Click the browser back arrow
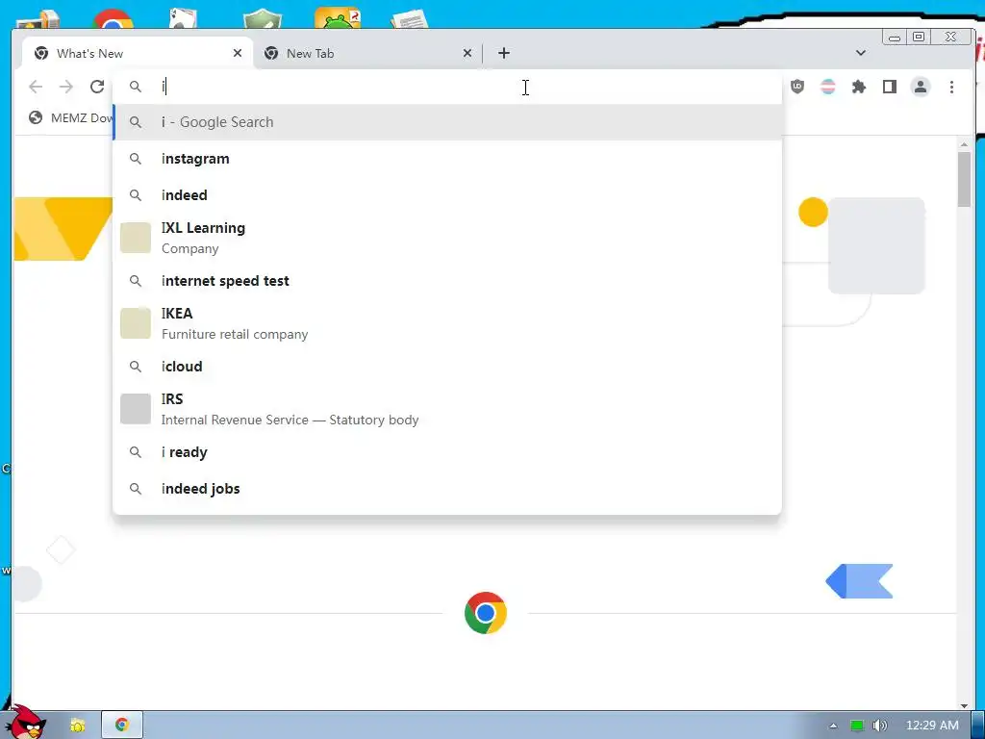 pyautogui.click(x=36, y=87)
